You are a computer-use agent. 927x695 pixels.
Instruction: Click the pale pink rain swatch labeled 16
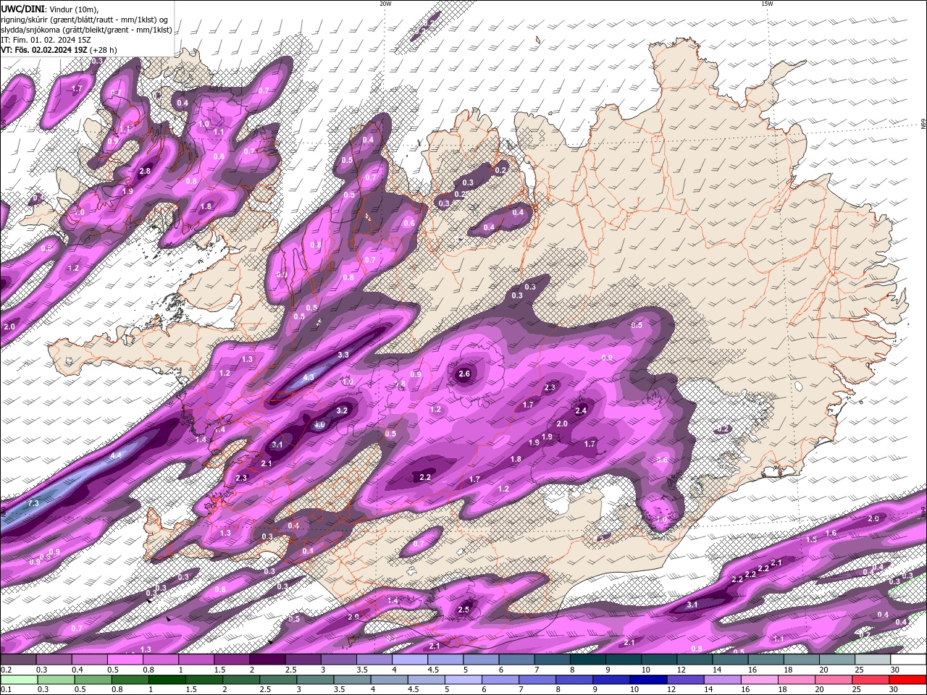point(759,680)
